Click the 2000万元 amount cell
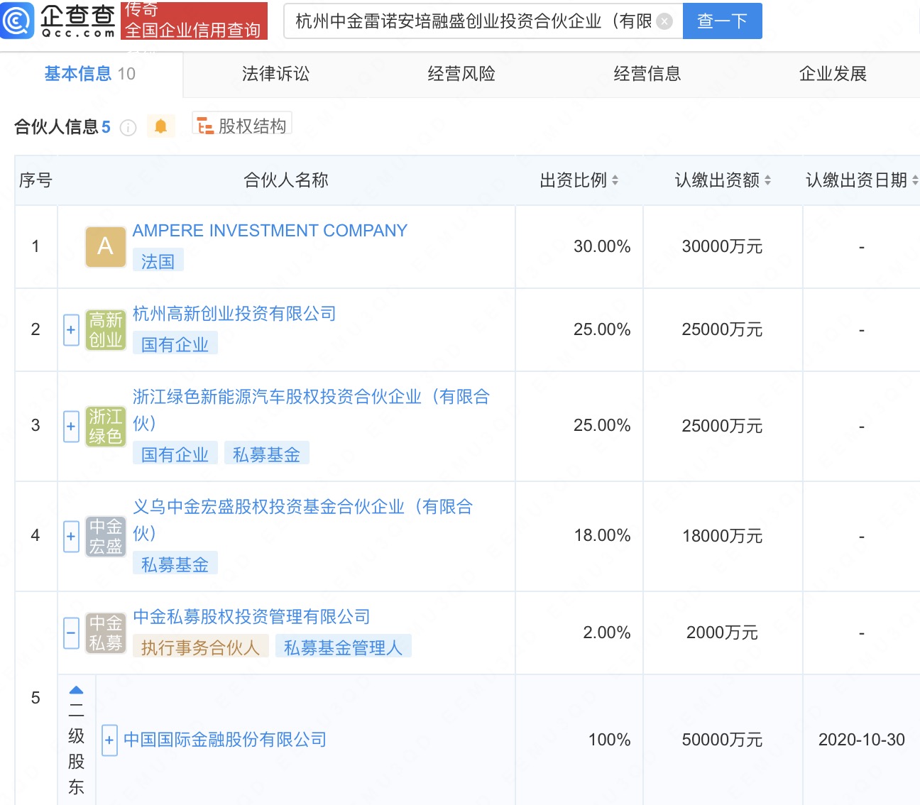 pyautogui.click(x=722, y=632)
